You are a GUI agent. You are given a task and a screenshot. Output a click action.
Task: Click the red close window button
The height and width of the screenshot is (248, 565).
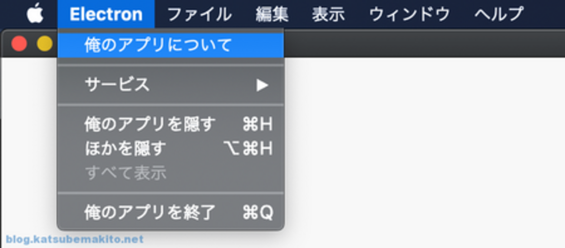[x=19, y=43]
